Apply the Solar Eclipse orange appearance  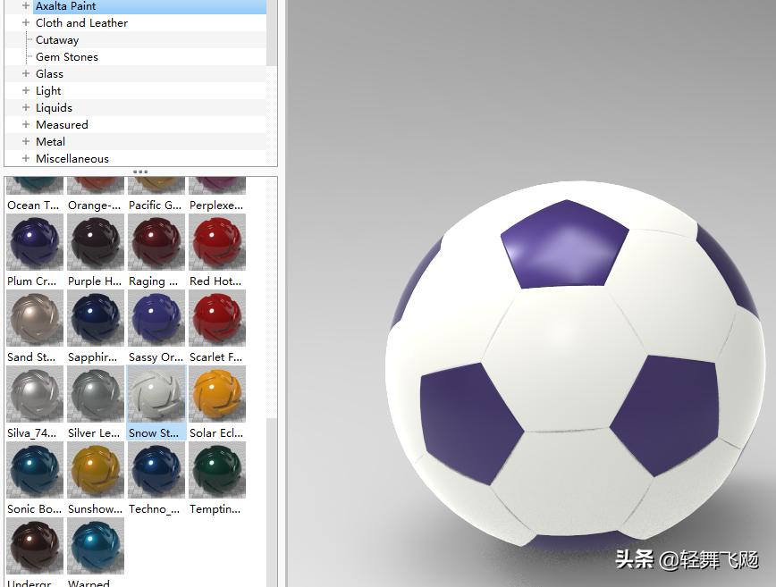coord(216,393)
